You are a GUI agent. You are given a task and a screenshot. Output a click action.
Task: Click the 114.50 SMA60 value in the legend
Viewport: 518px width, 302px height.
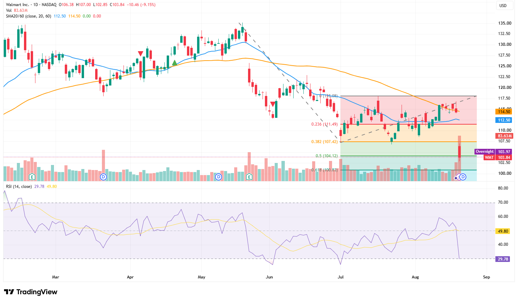pos(74,16)
